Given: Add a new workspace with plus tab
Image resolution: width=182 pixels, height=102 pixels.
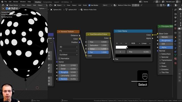Looking at the screenshot, I should [x=71, y=2].
